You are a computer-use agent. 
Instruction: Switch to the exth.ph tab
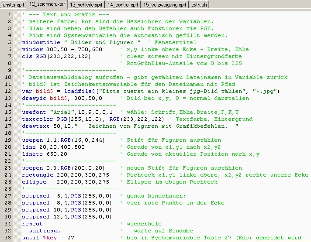(x=199, y=4)
